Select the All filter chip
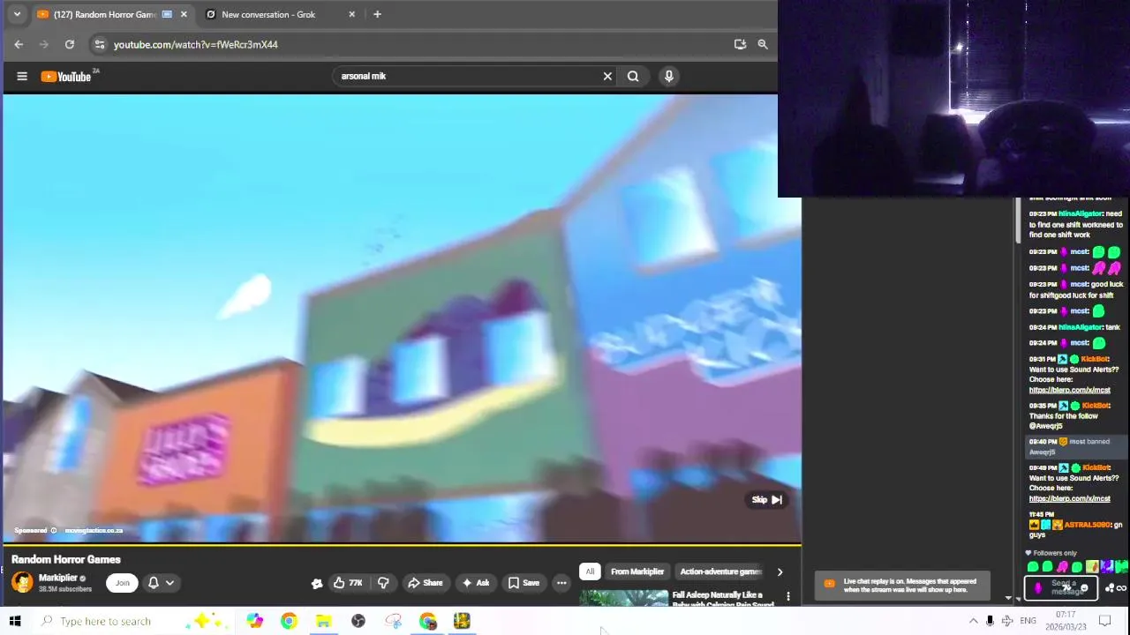Viewport: 1130px width, 635px height. point(590,571)
